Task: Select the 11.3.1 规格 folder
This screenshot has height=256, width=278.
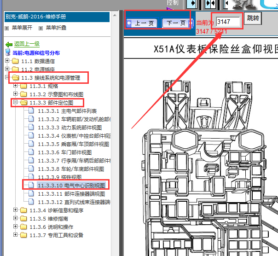Action: [44, 86]
